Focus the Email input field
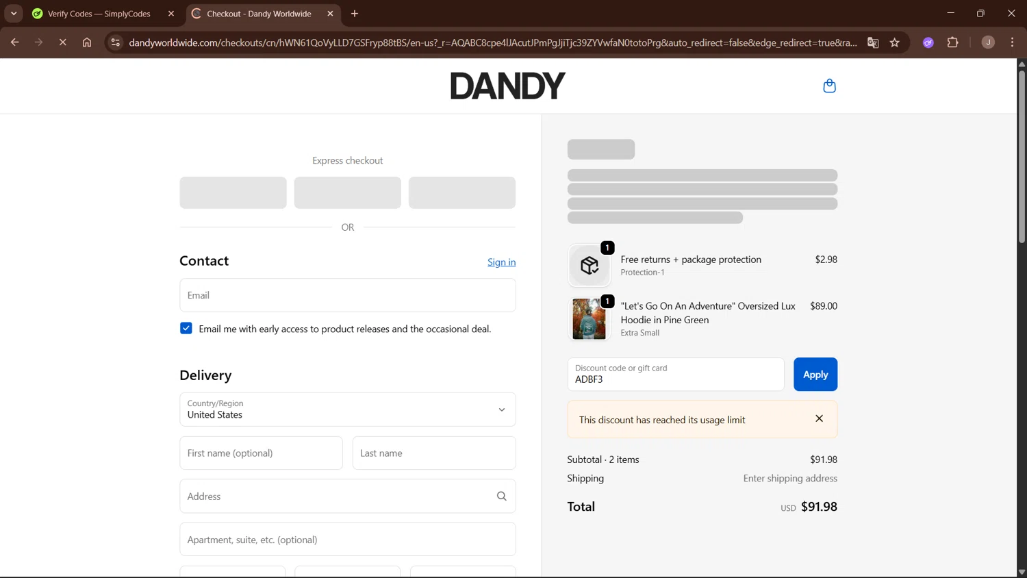This screenshot has height=578, width=1027. click(348, 295)
